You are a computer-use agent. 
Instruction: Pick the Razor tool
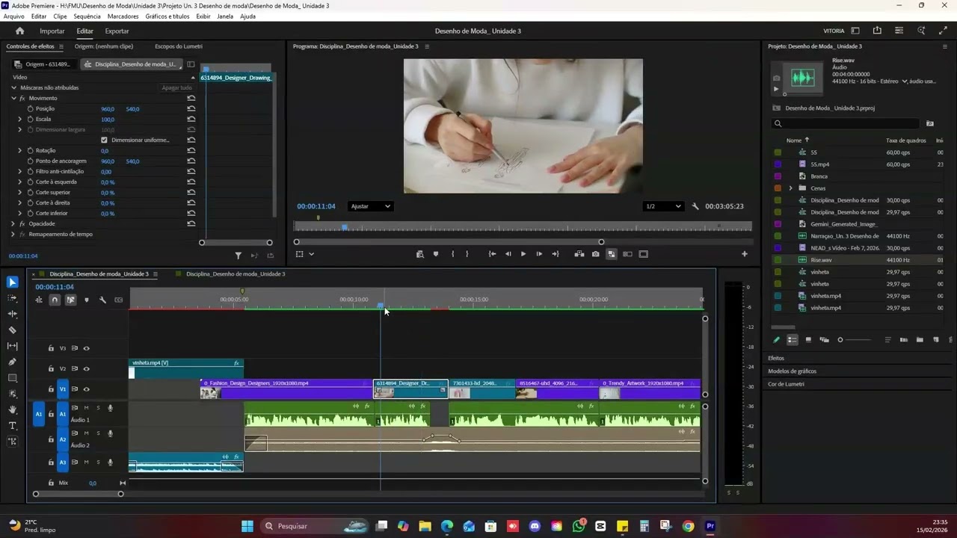point(13,330)
